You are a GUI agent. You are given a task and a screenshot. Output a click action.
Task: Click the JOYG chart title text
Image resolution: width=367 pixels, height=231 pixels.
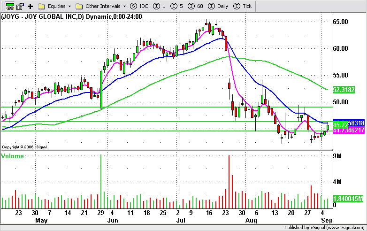point(72,16)
